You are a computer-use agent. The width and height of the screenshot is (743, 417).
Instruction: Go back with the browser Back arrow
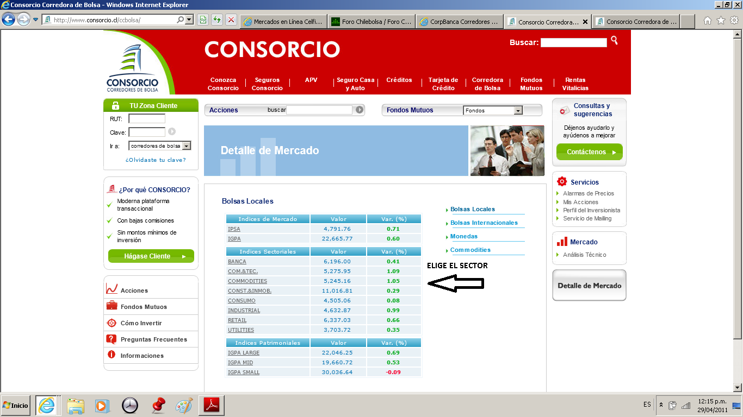8,20
